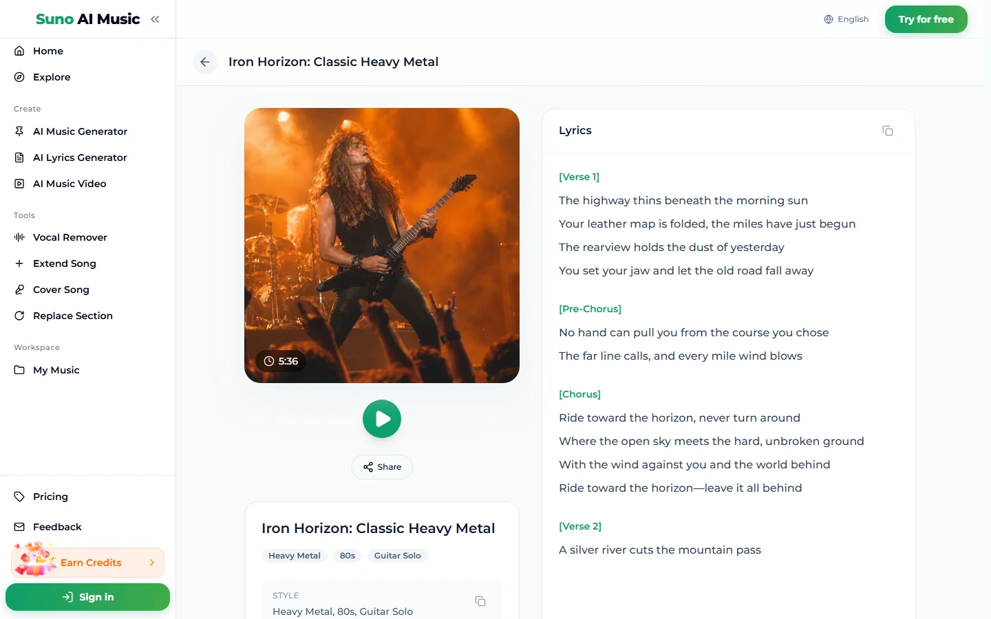Screen dimensions: 991x619
Task: Click the Lyrics panel heading
Action: pos(575,131)
